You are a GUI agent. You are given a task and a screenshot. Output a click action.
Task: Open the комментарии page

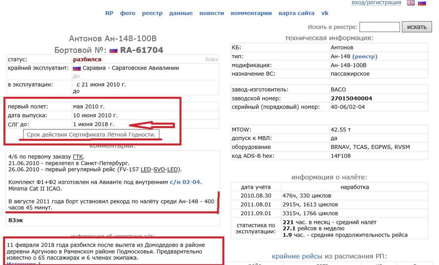click(x=251, y=13)
